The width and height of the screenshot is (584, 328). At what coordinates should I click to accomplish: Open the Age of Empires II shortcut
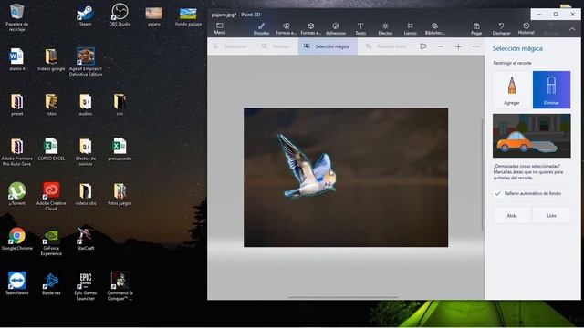85,62
